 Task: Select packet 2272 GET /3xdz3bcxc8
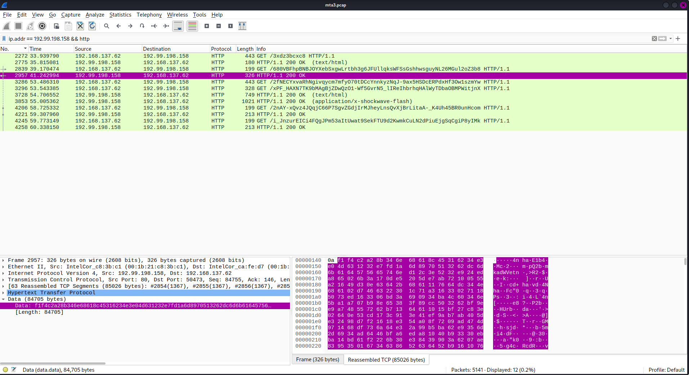(343, 56)
